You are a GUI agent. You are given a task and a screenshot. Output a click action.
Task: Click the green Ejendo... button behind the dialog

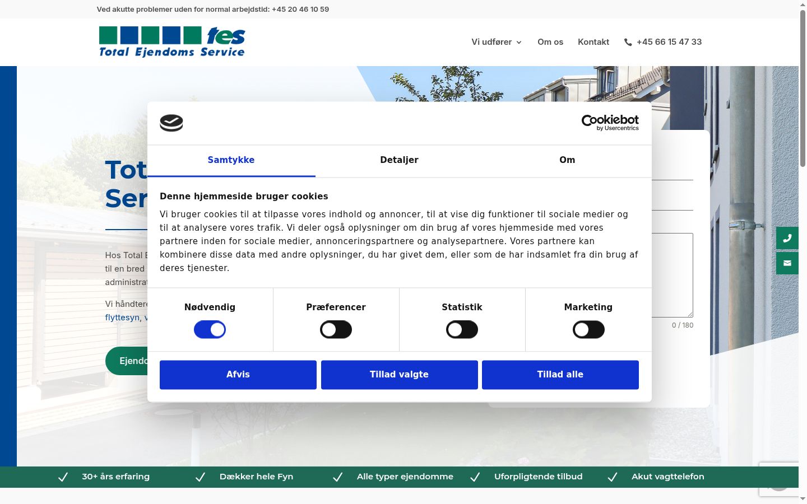[x=127, y=361]
